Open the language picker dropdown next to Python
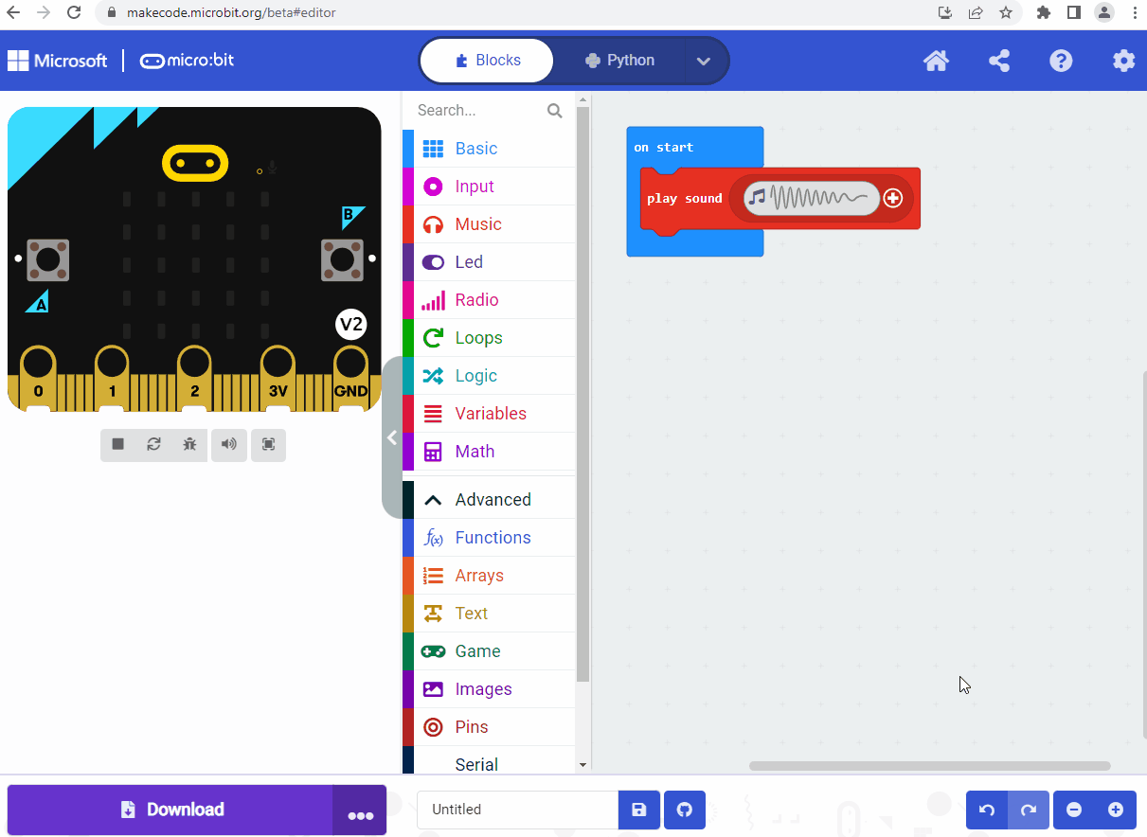The image size is (1147, 837). [704, 60]
